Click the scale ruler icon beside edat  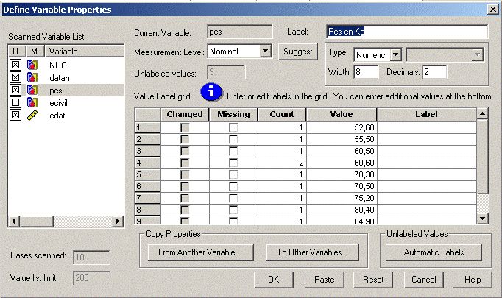(x=32, y=115)
